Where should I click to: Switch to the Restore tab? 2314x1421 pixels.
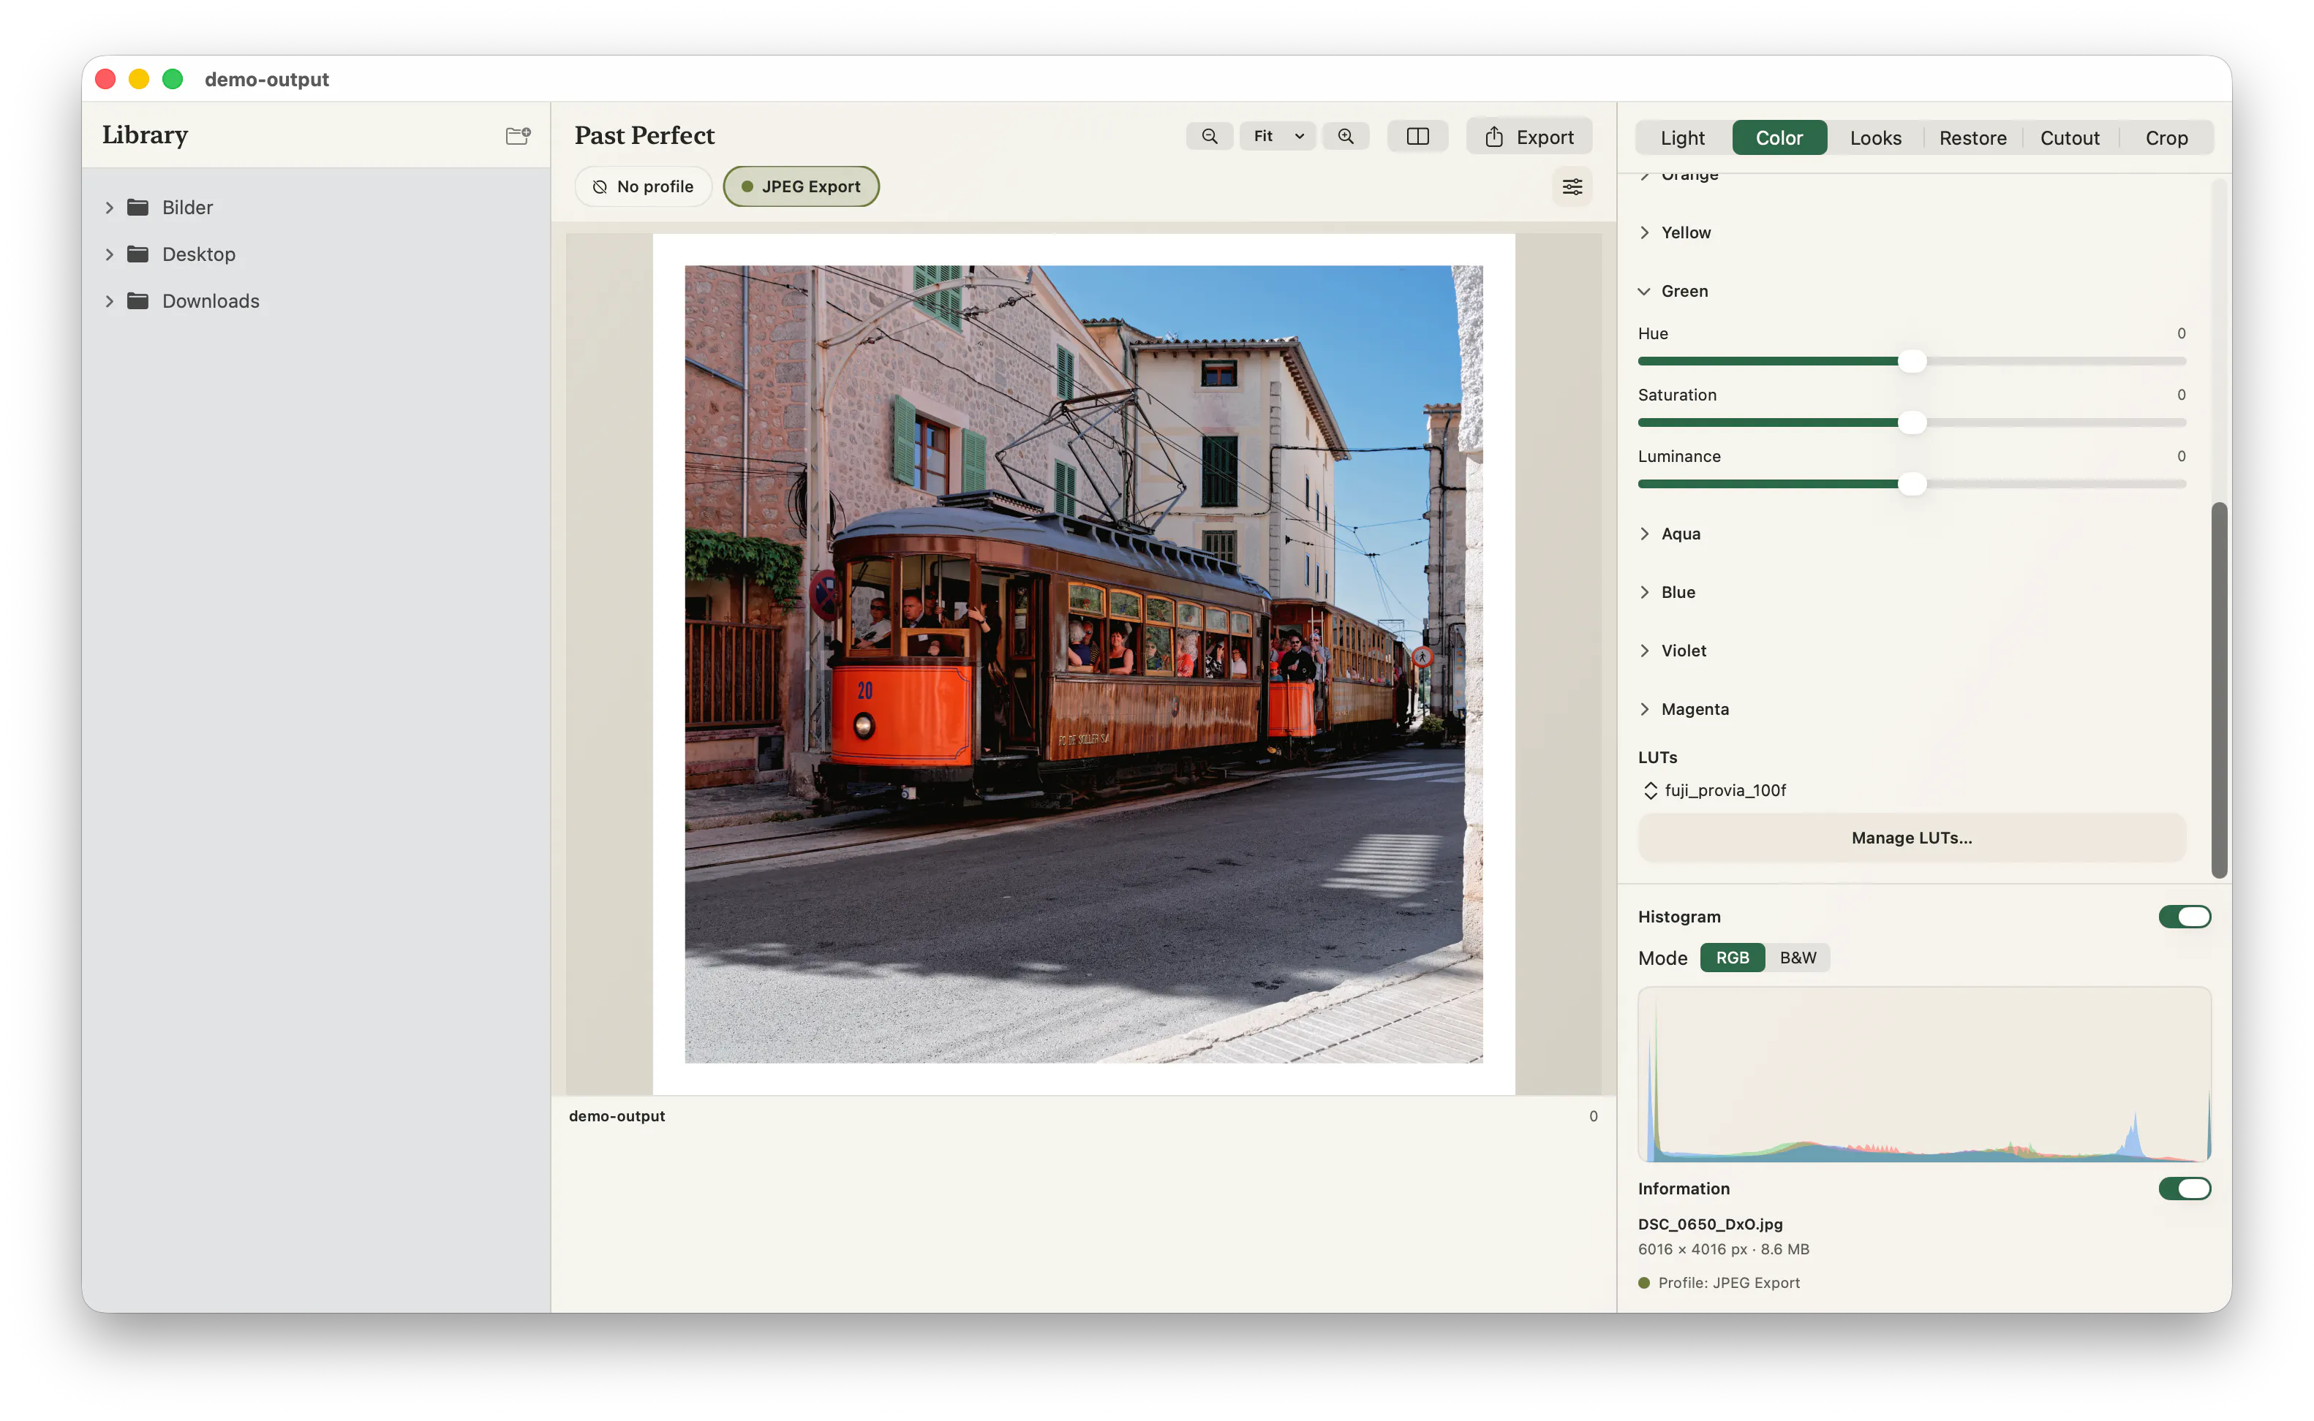pyautogui.click(x=1972, y=138)
